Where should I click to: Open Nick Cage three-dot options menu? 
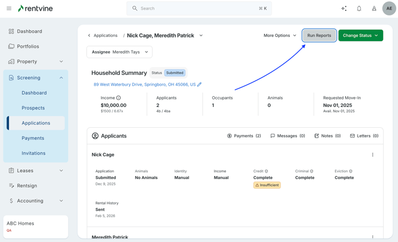tap(373, 155)
